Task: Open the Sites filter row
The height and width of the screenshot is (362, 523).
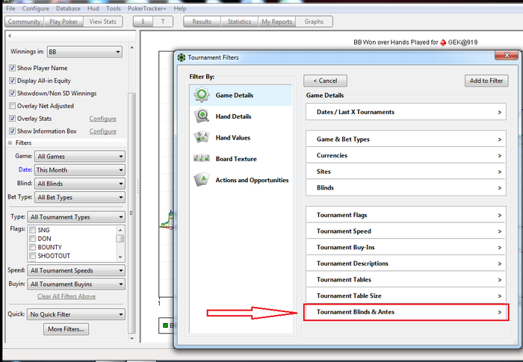Action: tap(406, 172)
